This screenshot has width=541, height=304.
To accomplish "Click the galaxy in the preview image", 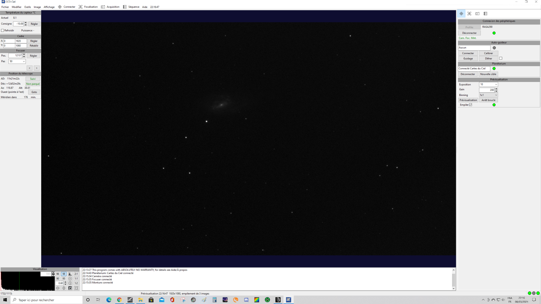I will click(221, 105).
